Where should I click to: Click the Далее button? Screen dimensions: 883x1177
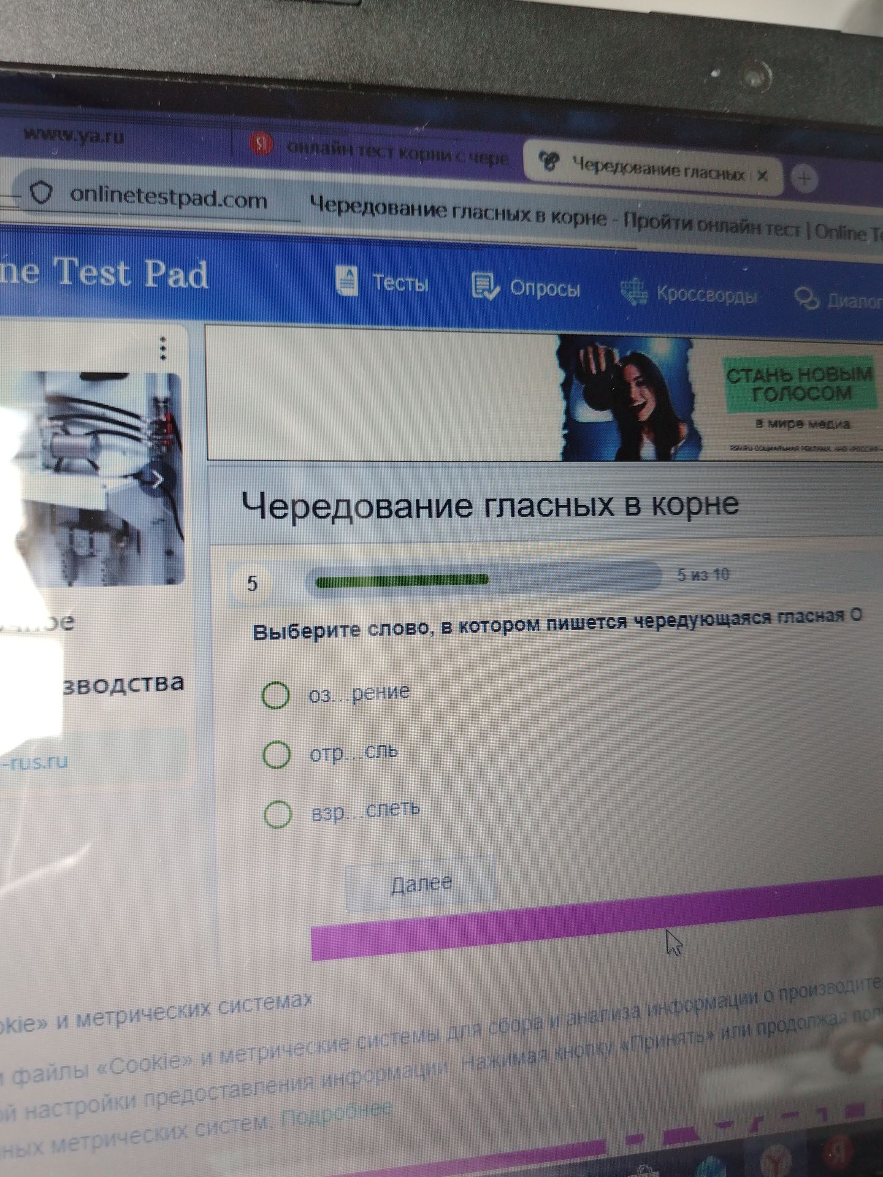point(421,883)
